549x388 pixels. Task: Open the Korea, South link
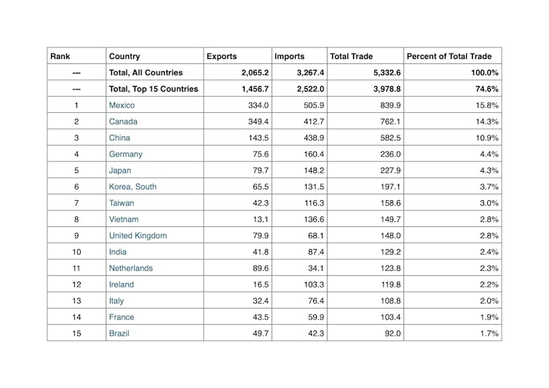pos(133,186)
